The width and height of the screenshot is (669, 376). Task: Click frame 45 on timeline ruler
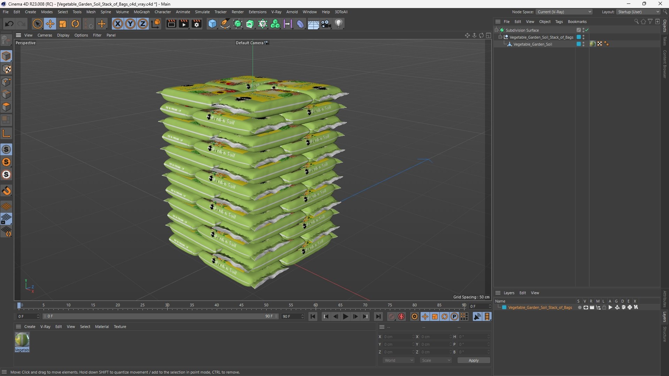(241, 305)
